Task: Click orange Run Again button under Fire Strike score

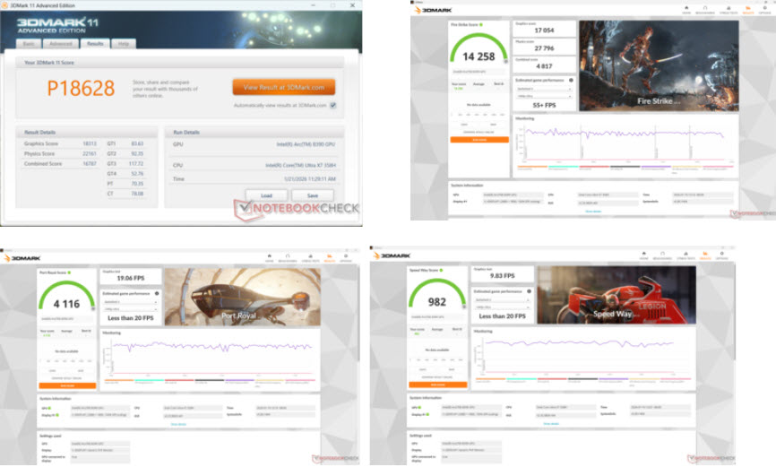Action: click(479, 140)
